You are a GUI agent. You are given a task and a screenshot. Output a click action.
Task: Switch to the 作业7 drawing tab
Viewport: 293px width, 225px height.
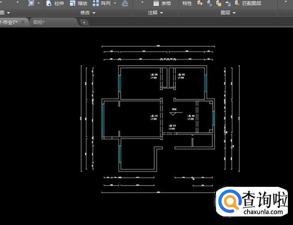click(x=9, y=22)
